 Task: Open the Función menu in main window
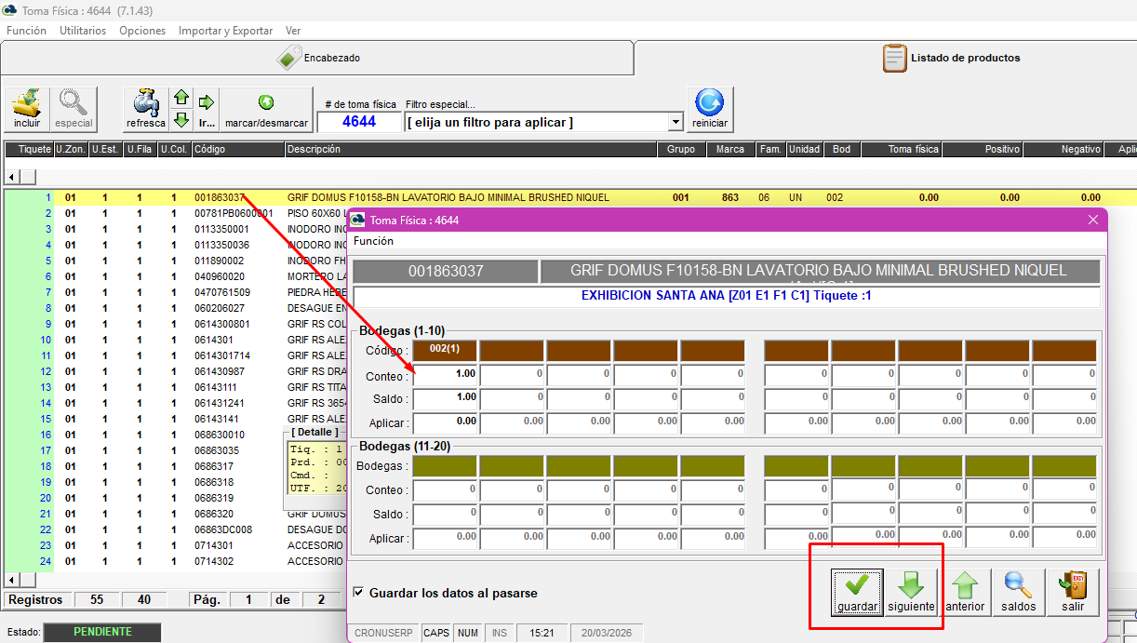[26, 31]
